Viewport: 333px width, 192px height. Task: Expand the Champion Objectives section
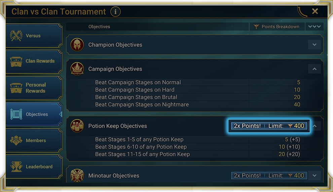pos(314,44)
